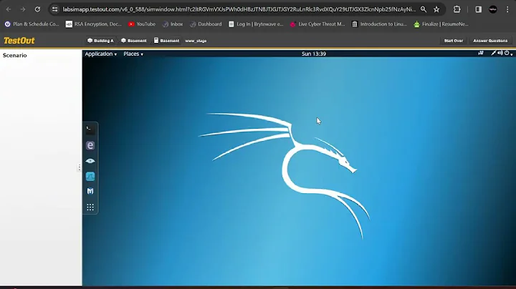Viewport: 516px width, 289px height.
Task: Expand the system menu arrow beside power icon
Action: (x=512, y=54)
